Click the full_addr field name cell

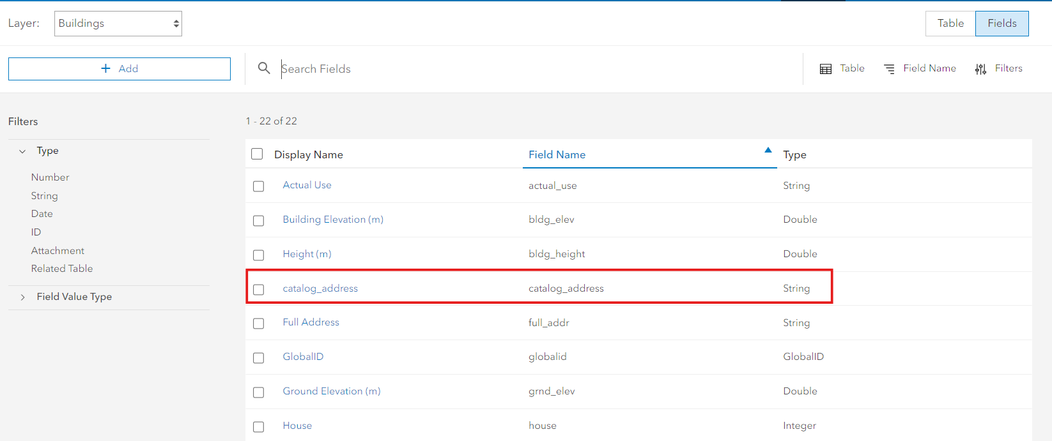pos(548,323)
